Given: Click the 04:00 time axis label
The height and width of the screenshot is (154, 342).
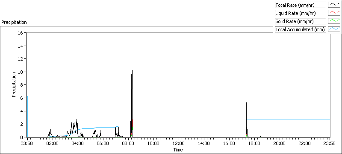Looking at the screenshot, I should pos(78,143).
